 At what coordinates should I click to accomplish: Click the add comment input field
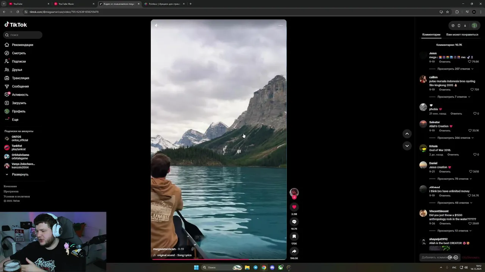[440, 258]
